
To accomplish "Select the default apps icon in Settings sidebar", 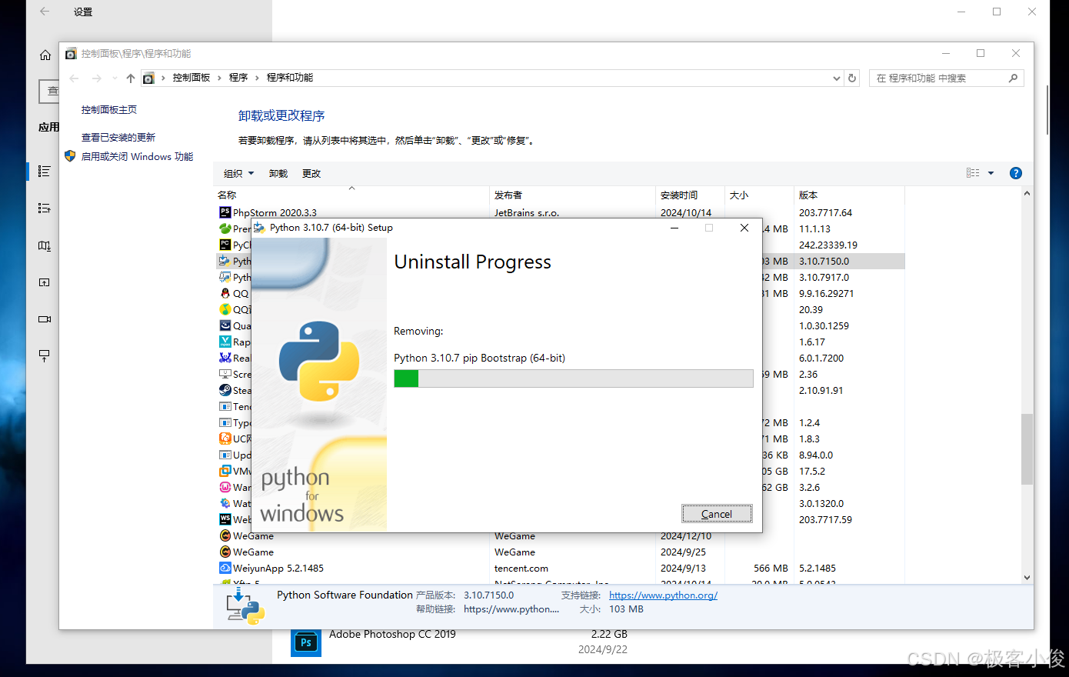I will [x=45, y=208].
